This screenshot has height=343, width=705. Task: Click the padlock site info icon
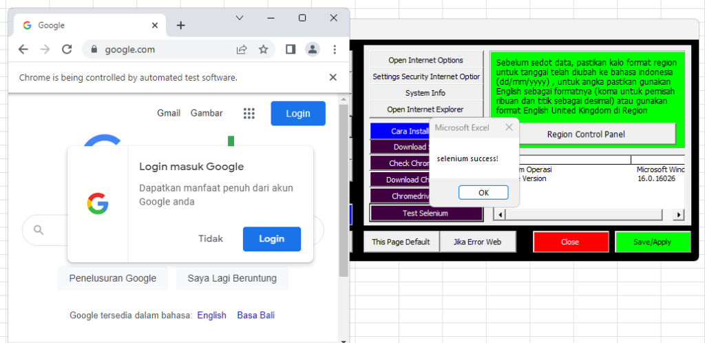(94, 50)
